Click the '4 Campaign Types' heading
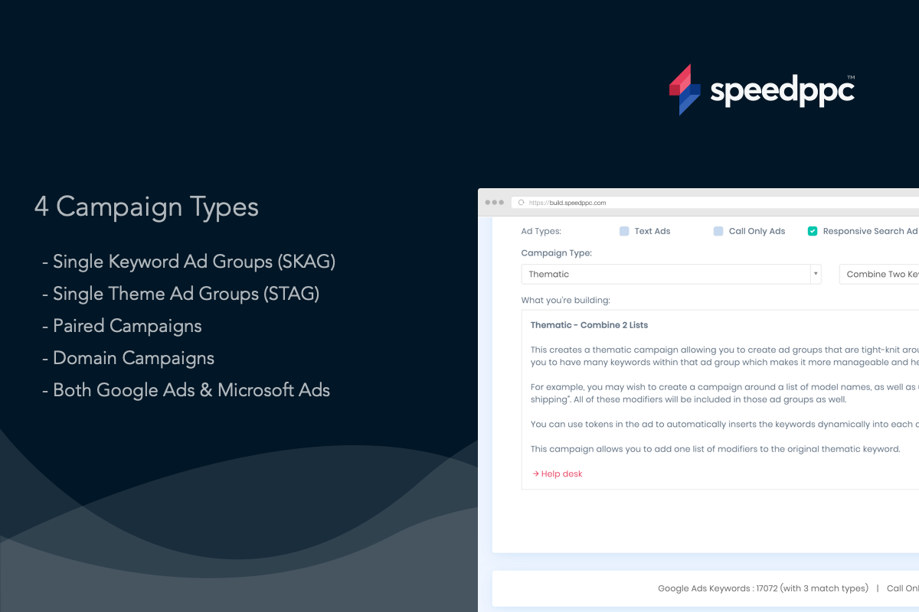 (x=146, y=207)
